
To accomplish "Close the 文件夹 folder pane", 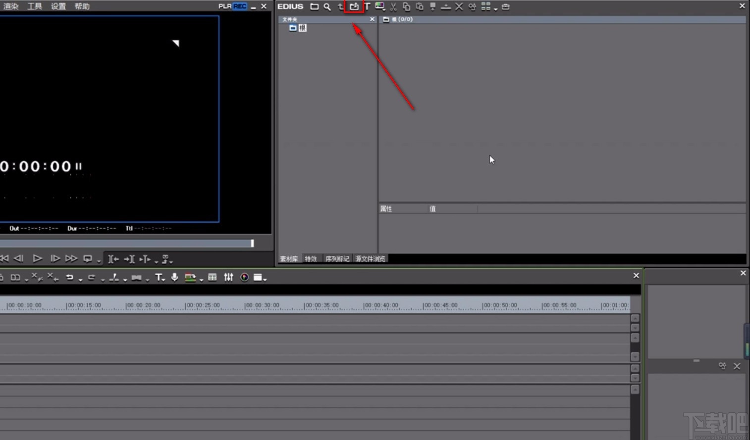I will [x=372, y=19].
